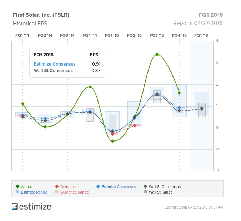Click the blue Estimize Consensus legend diamond
Image resolution: width=241 pixels, height=221 pixels.
coord(98,186)
